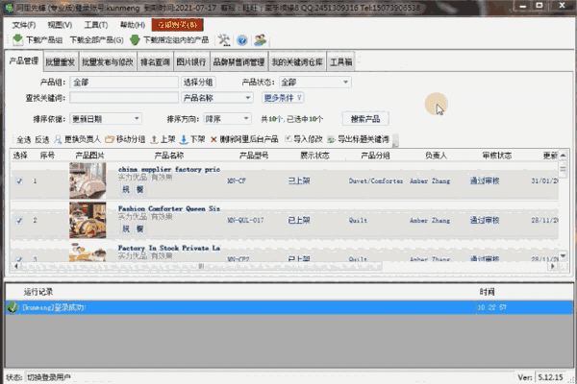This screenshot has height=384, width=577.
Task: Open the product toolbar overflow handle
Action: (x=395, y=140)
